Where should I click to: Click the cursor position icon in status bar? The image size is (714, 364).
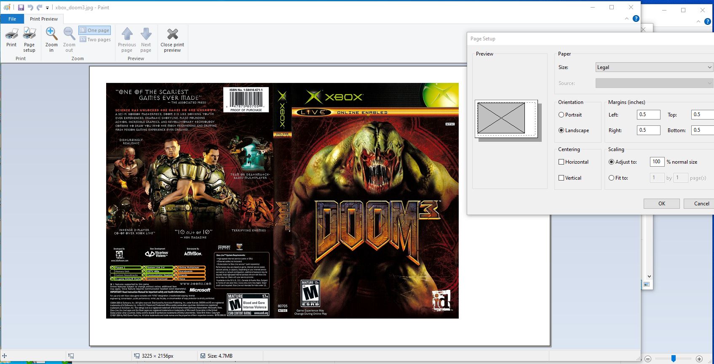(5, 356)
